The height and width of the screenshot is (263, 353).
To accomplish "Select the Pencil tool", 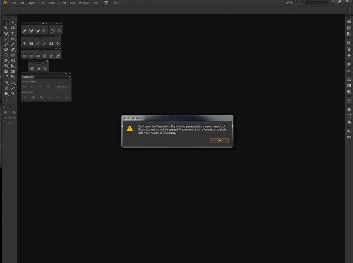I will coord(13,45).
